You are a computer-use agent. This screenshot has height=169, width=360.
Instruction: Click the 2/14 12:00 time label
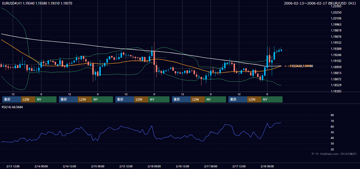coord(69,166)
